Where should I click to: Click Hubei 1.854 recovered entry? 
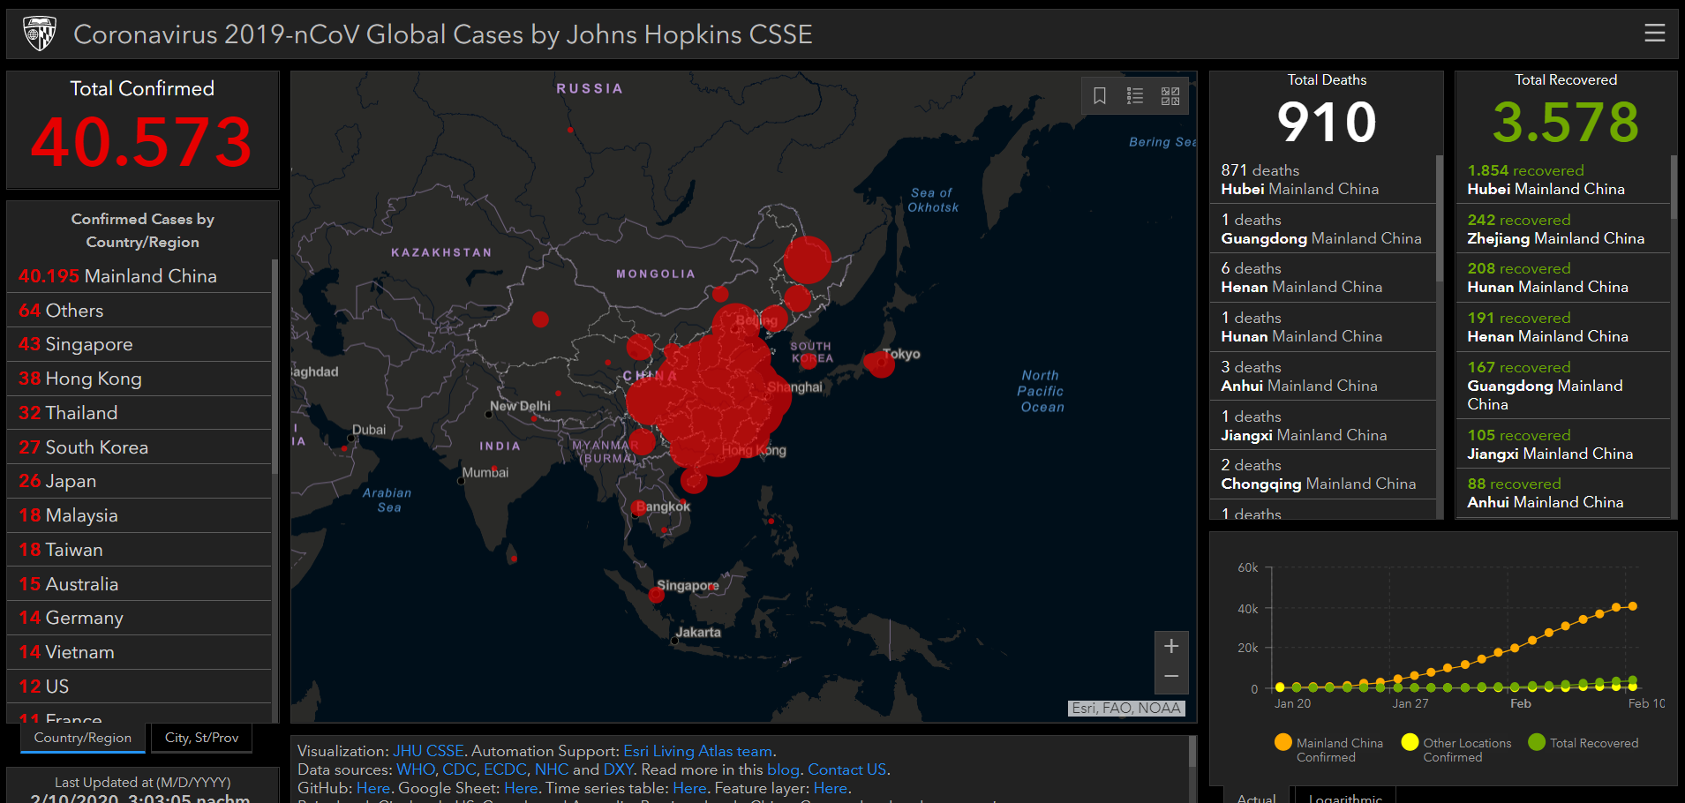pyautogui.click(x=1563, y=179)
